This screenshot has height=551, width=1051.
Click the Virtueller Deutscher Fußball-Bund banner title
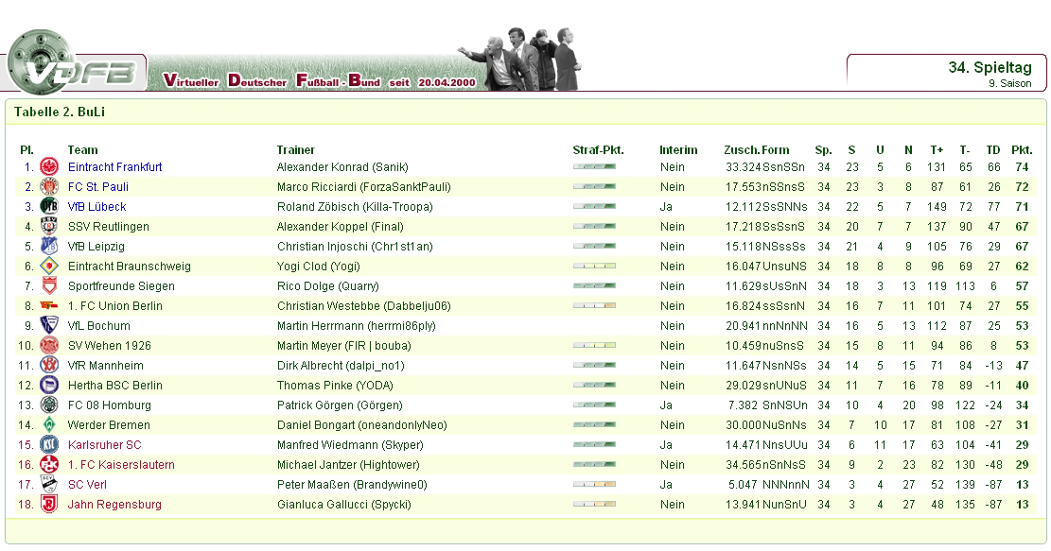(320, 81)
